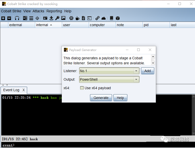Screen dimensions: 195x148
Task: Click the coffee cup Java applet icon
Action: pos(77,18)
